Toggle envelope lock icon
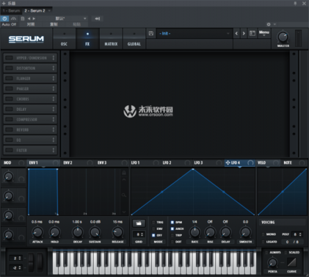This screenshot has width=309, height=277. [x=124, y=172]
